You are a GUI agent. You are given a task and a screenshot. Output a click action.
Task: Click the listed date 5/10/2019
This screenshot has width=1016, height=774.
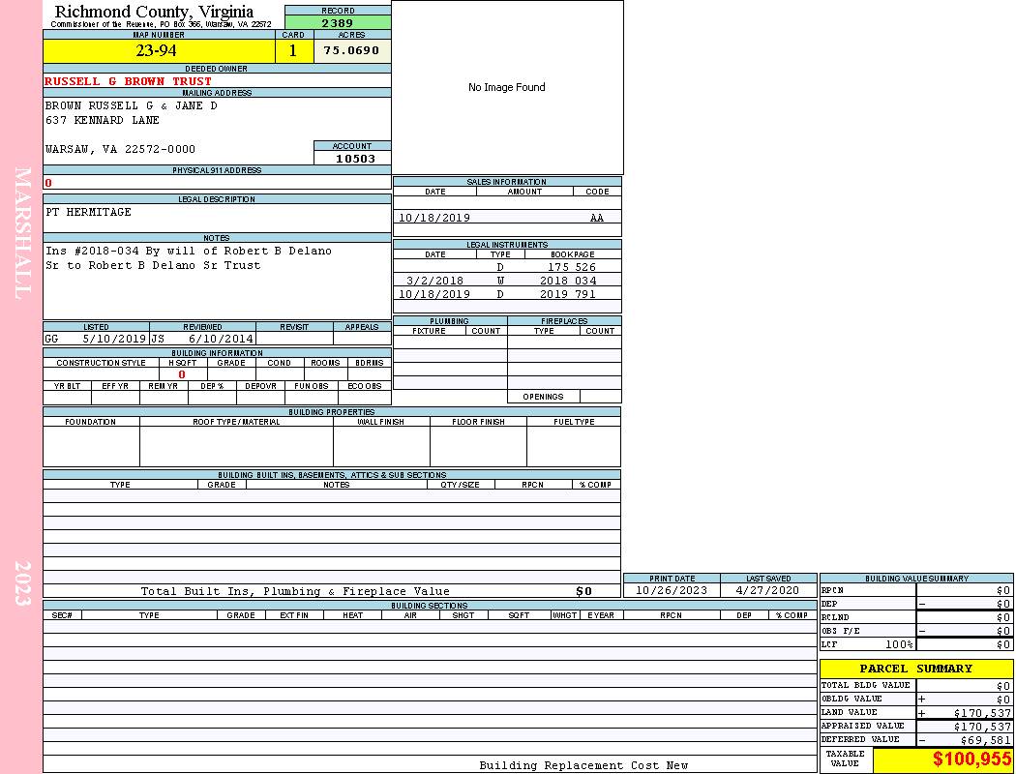coord(114,339)
